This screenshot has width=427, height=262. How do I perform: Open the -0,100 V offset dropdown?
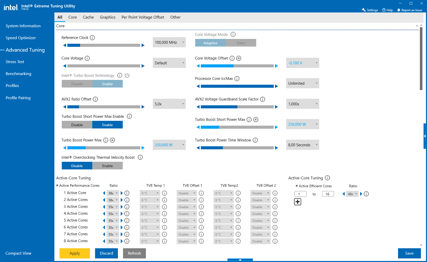click(x=303, y=63)
